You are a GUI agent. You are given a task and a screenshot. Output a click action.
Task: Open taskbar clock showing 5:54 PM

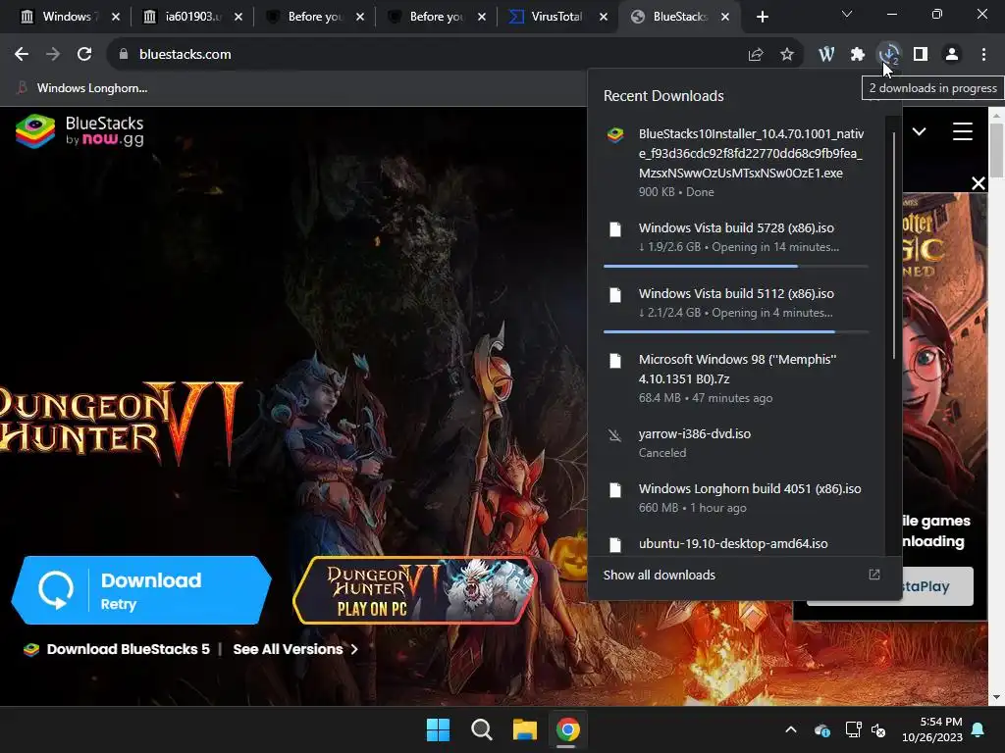[932, 729]
